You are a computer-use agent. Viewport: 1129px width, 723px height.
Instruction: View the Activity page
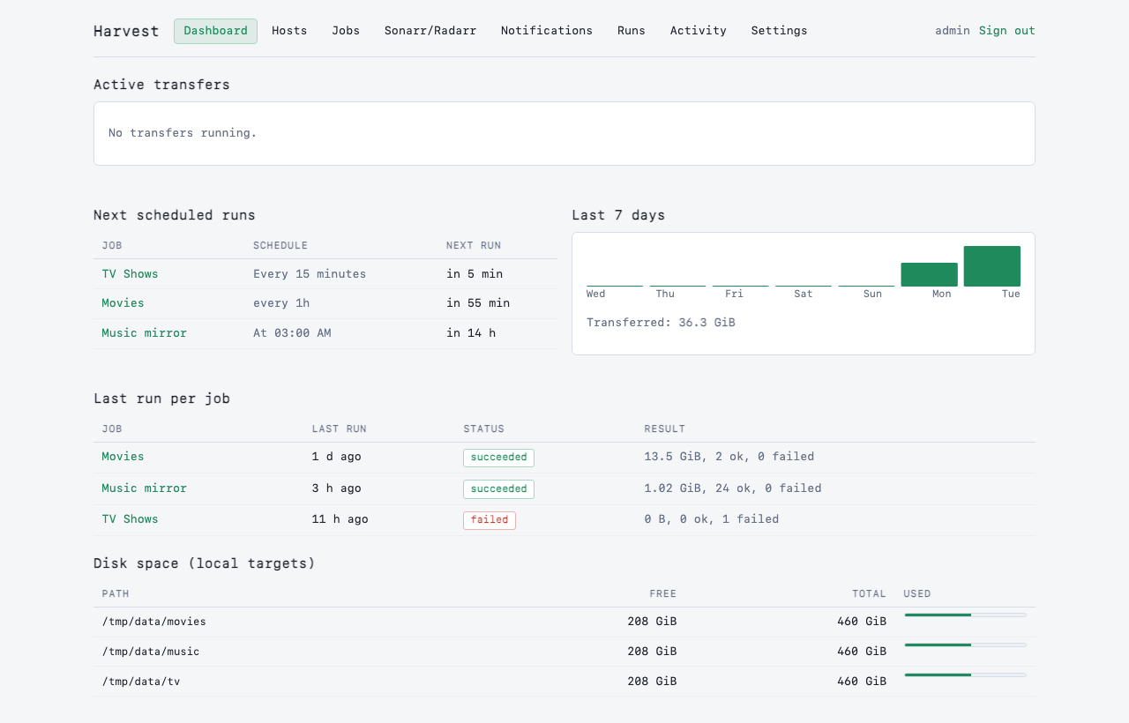(699, 31)
